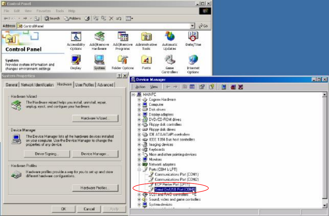The image size is (329, 216).
Task: Click Delete (X) icon in Control Panel toolbar
Action: pyautogui.click(x=111, y=18)
